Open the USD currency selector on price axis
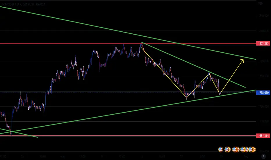The height and width of the screenshot is (160, 271). (261, 3)
